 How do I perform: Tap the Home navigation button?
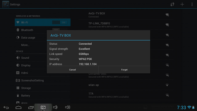pos(19,107)
